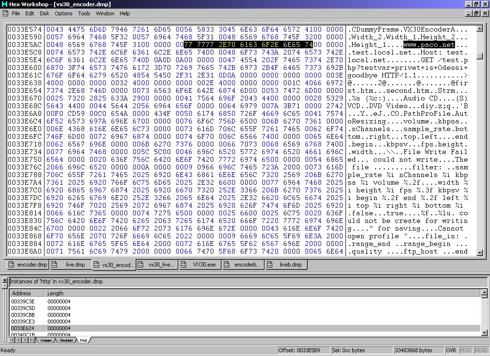Click the Offset: 0033E5B9 status field

point(304,350)
